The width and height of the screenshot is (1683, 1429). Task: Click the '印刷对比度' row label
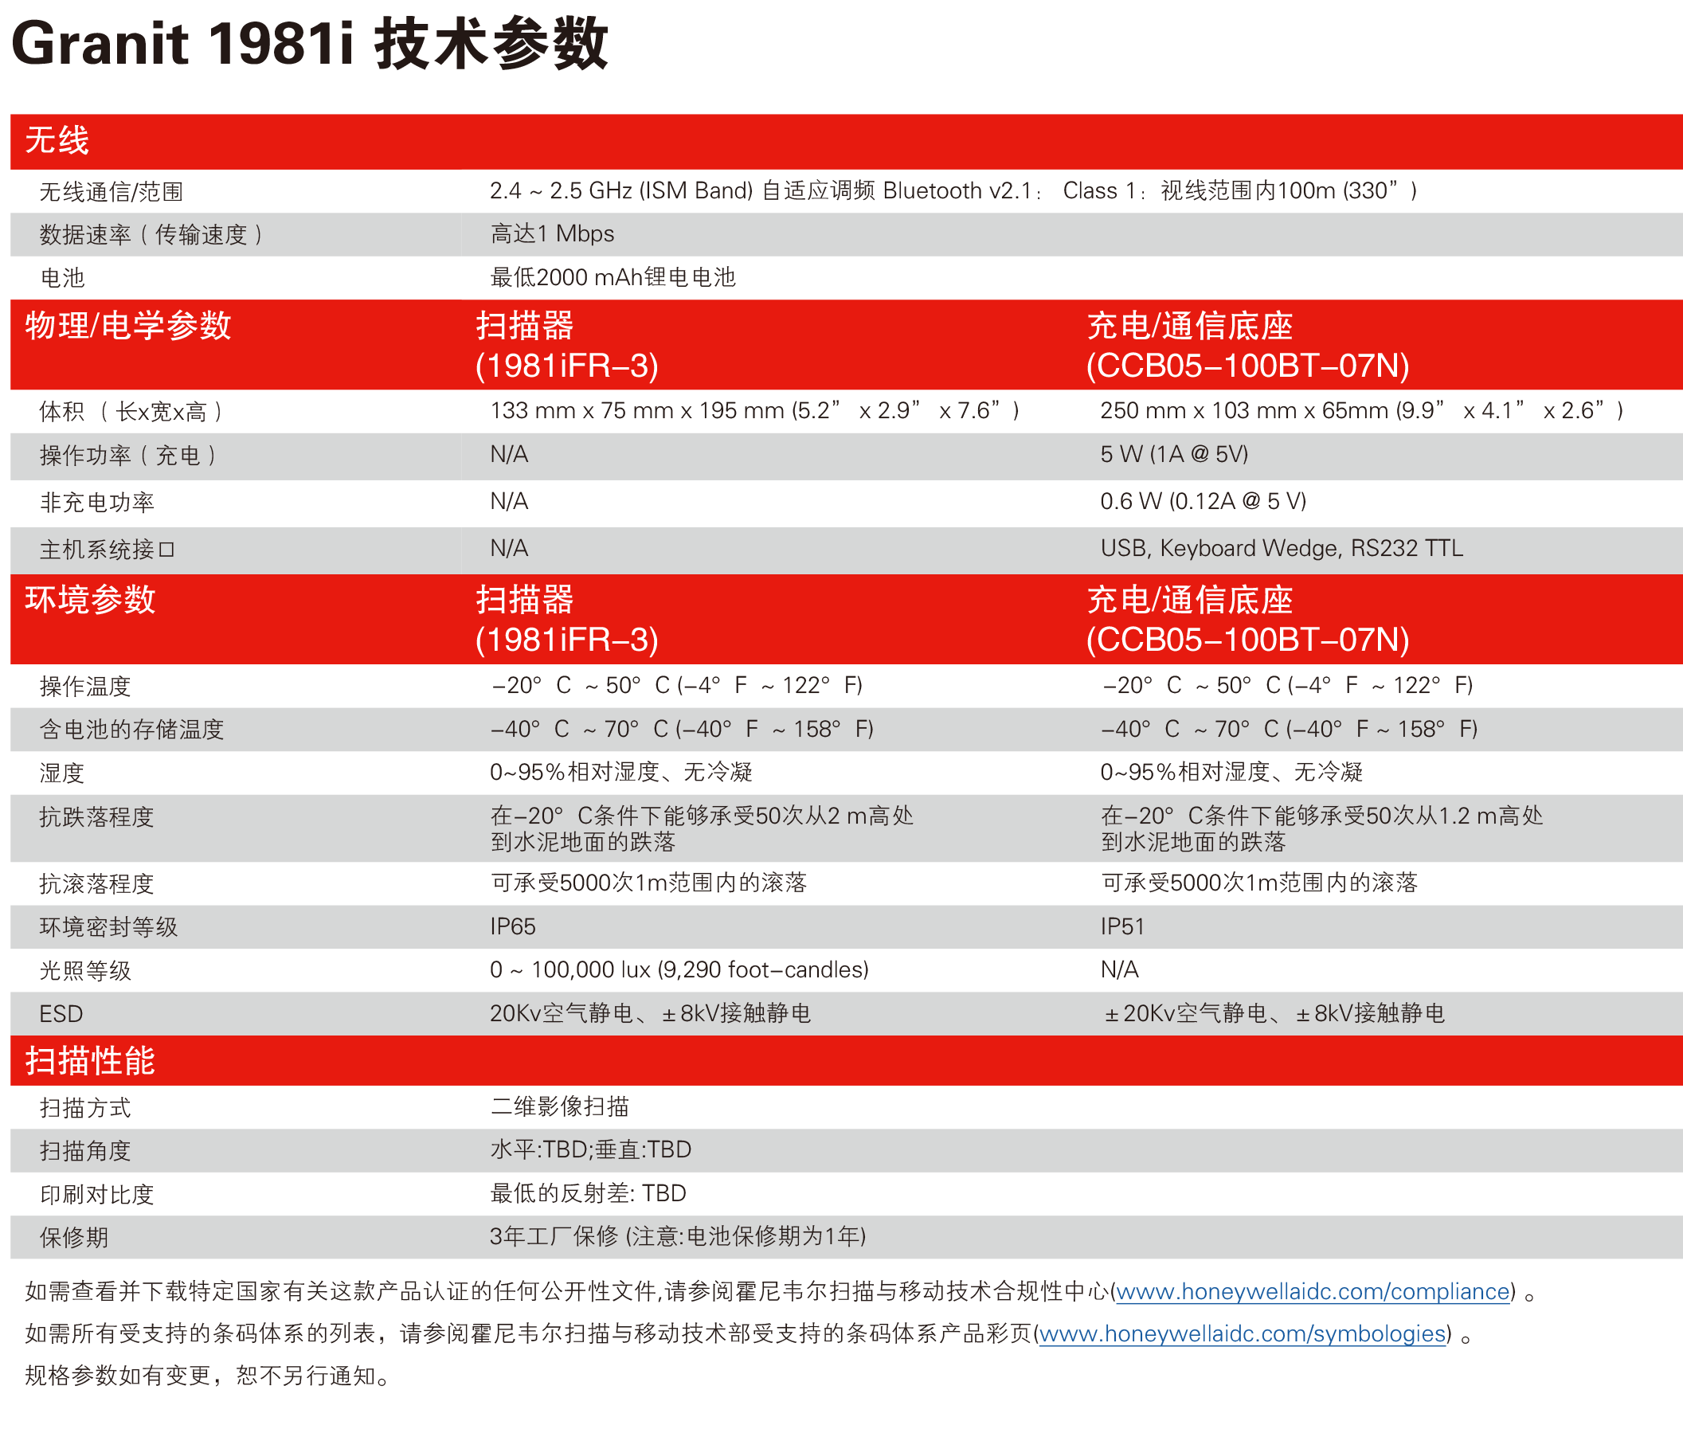click(x=97, y=1195)
